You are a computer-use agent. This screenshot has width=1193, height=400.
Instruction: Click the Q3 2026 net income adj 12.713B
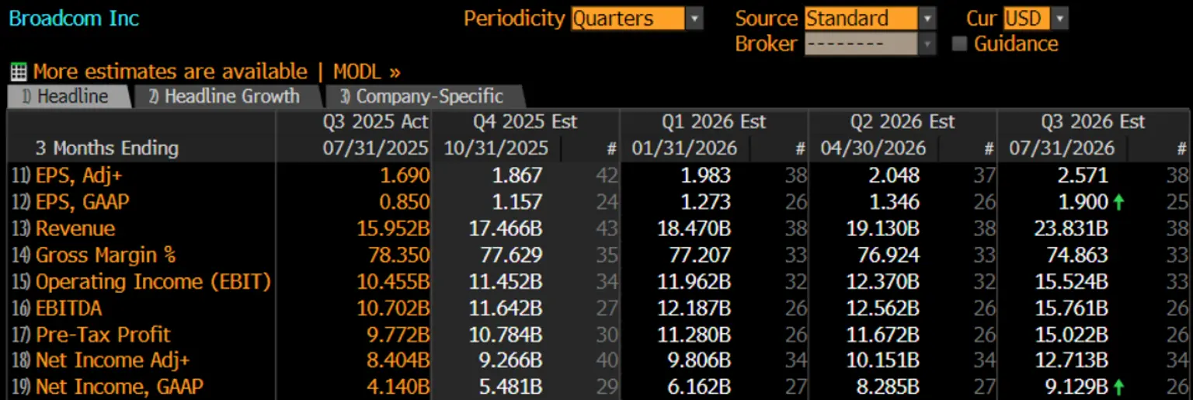[x=1072, y=360]
